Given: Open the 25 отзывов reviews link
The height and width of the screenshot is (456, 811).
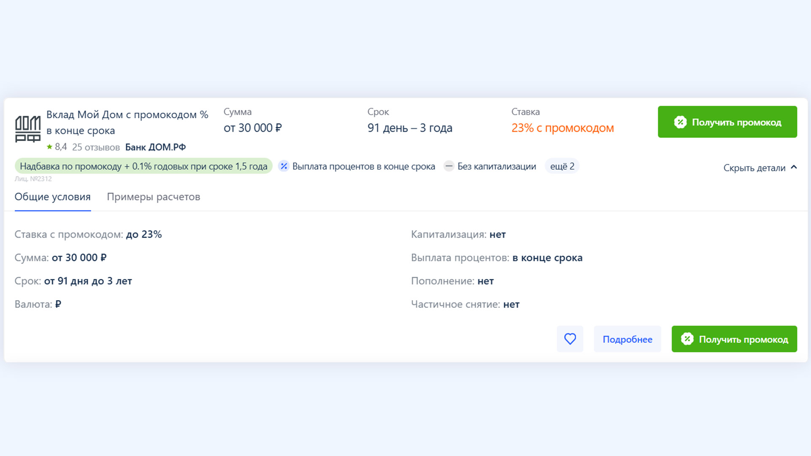Looking at the screenshot, I should [96, 147].
